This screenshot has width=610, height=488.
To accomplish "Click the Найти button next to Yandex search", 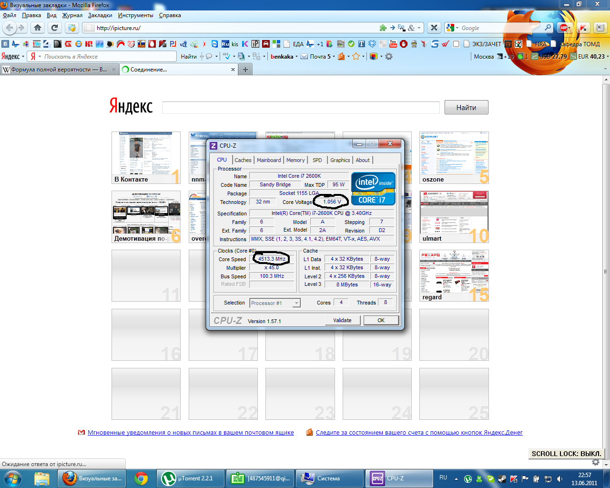I will [x=466, y=108].
